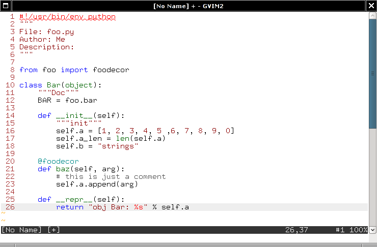
Task: Click 'foodecor' at the end of line 8
Action: [111, 70]
